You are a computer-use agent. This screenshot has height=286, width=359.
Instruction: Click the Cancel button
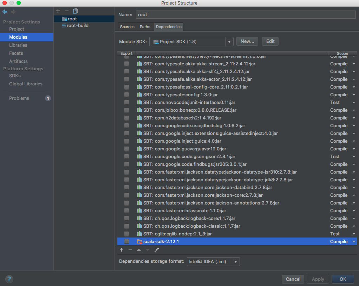tap(293, 279)
